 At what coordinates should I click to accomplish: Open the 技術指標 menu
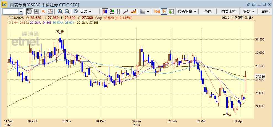[187, 12]
